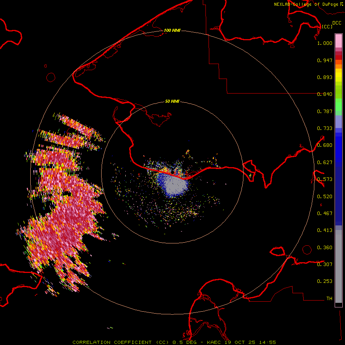Click the 1.000 color scale value
Image resolution: width=345 pixels, height=345 pixels.
click(325, 43)
